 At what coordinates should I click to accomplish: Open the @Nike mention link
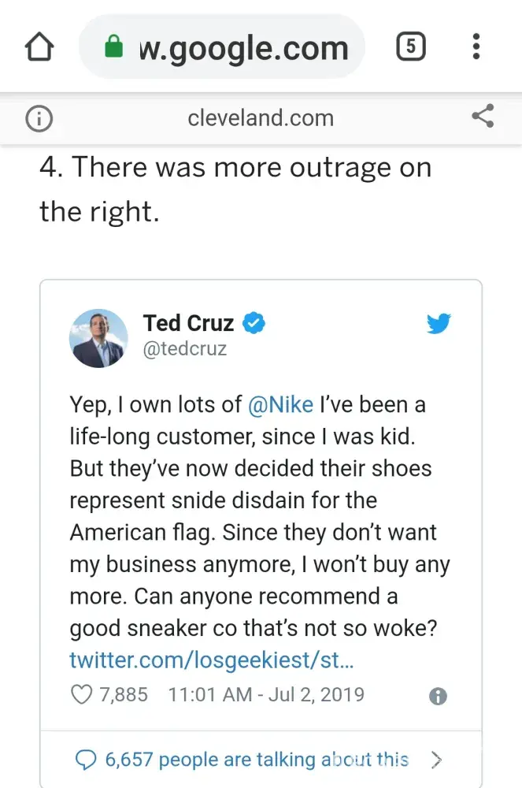coord(280,404)
